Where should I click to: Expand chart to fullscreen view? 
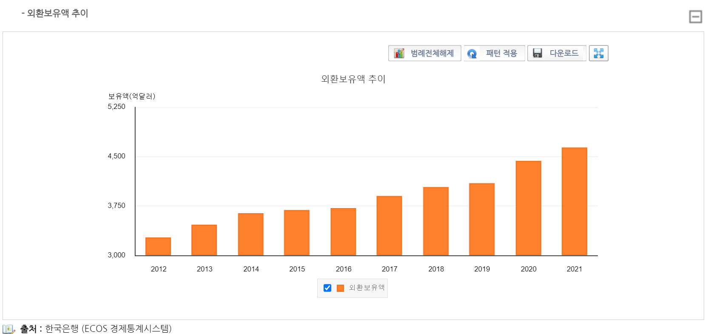(598, 53)
